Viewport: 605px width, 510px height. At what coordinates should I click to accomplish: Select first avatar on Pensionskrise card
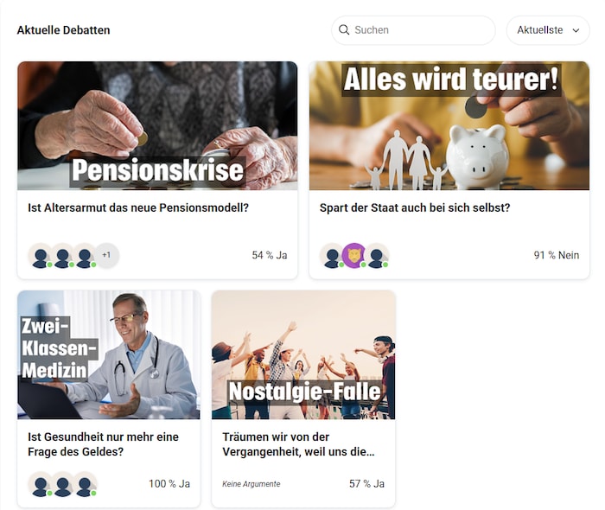[x=41, y=255]
